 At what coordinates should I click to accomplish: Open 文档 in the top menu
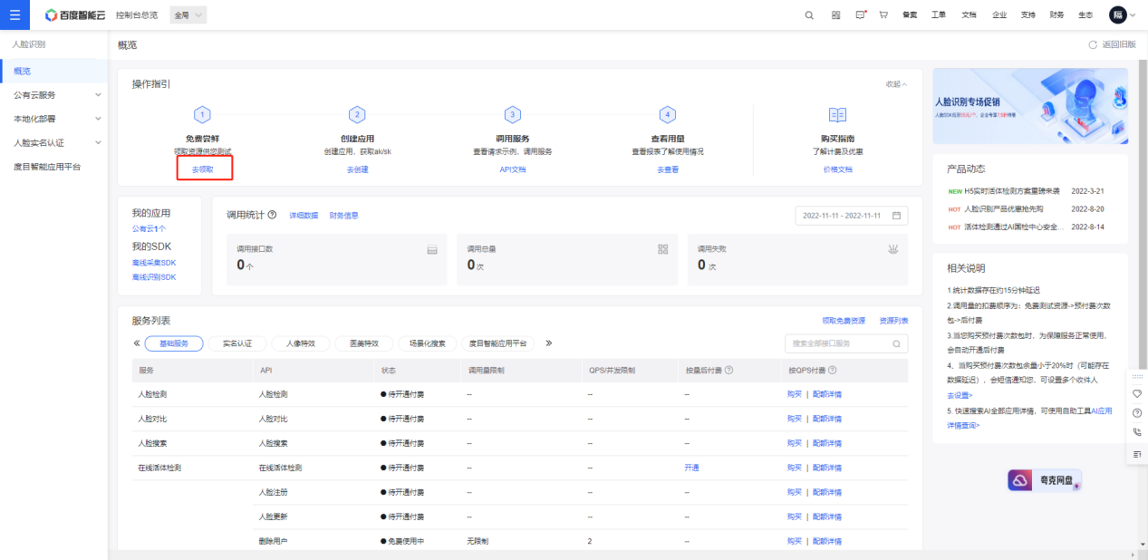tap(969, 15)
